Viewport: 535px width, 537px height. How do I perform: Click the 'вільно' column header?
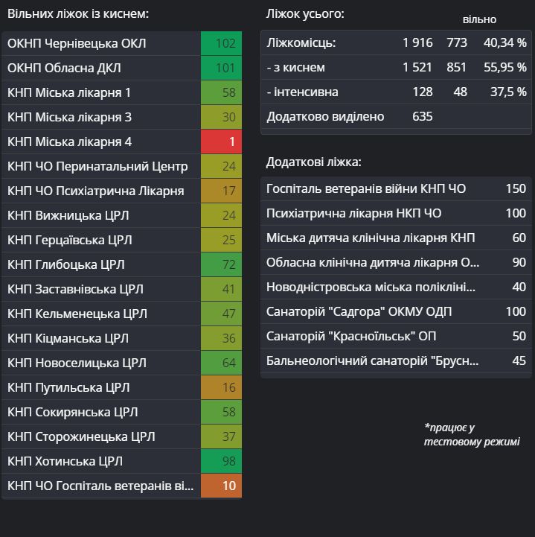click(x=479, y=19)
